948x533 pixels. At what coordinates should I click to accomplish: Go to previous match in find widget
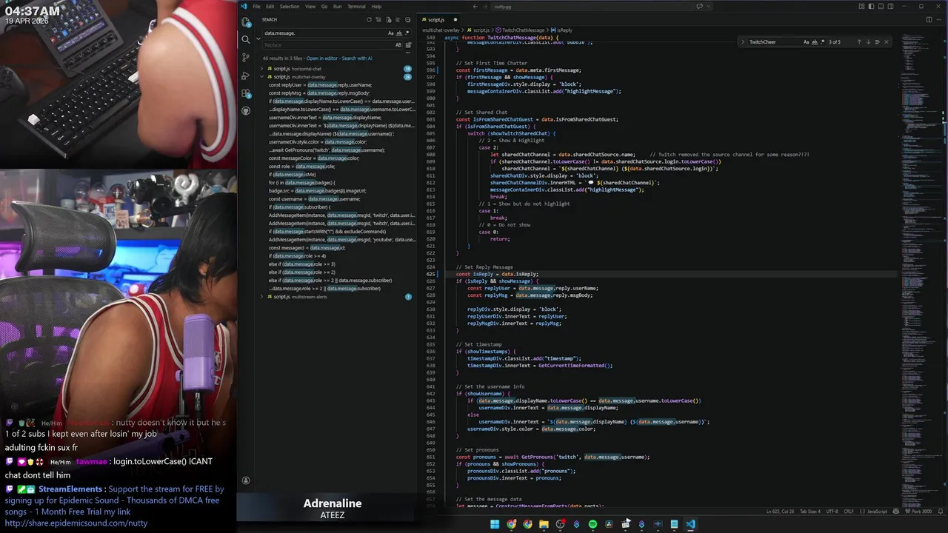(859, 42)
